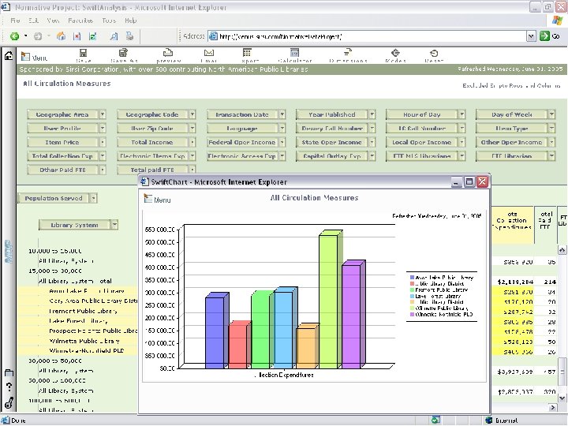
Task: Expand the Year Published dropdown arrow
Action: click(372, 114)
